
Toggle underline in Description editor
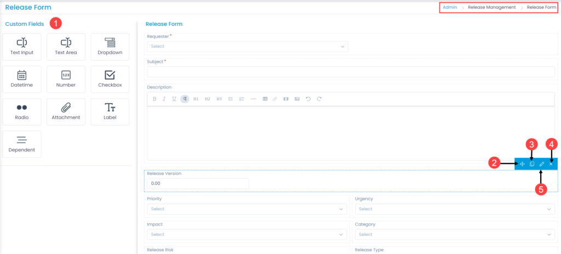174,99
